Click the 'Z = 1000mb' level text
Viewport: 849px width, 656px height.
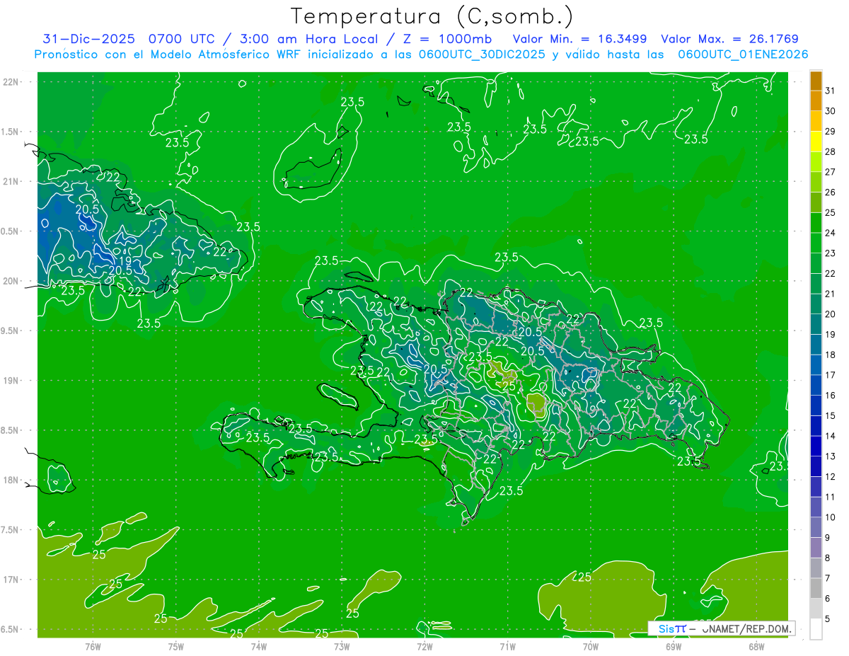click(x=450, y=39)
